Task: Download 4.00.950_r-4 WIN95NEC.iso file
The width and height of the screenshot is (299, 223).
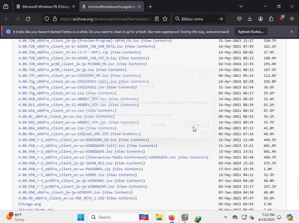Action: click(x=65, y=181)
